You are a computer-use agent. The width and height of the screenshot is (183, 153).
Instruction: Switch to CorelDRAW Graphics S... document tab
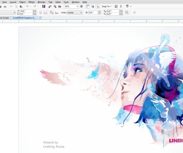click(x=24, y=18)
